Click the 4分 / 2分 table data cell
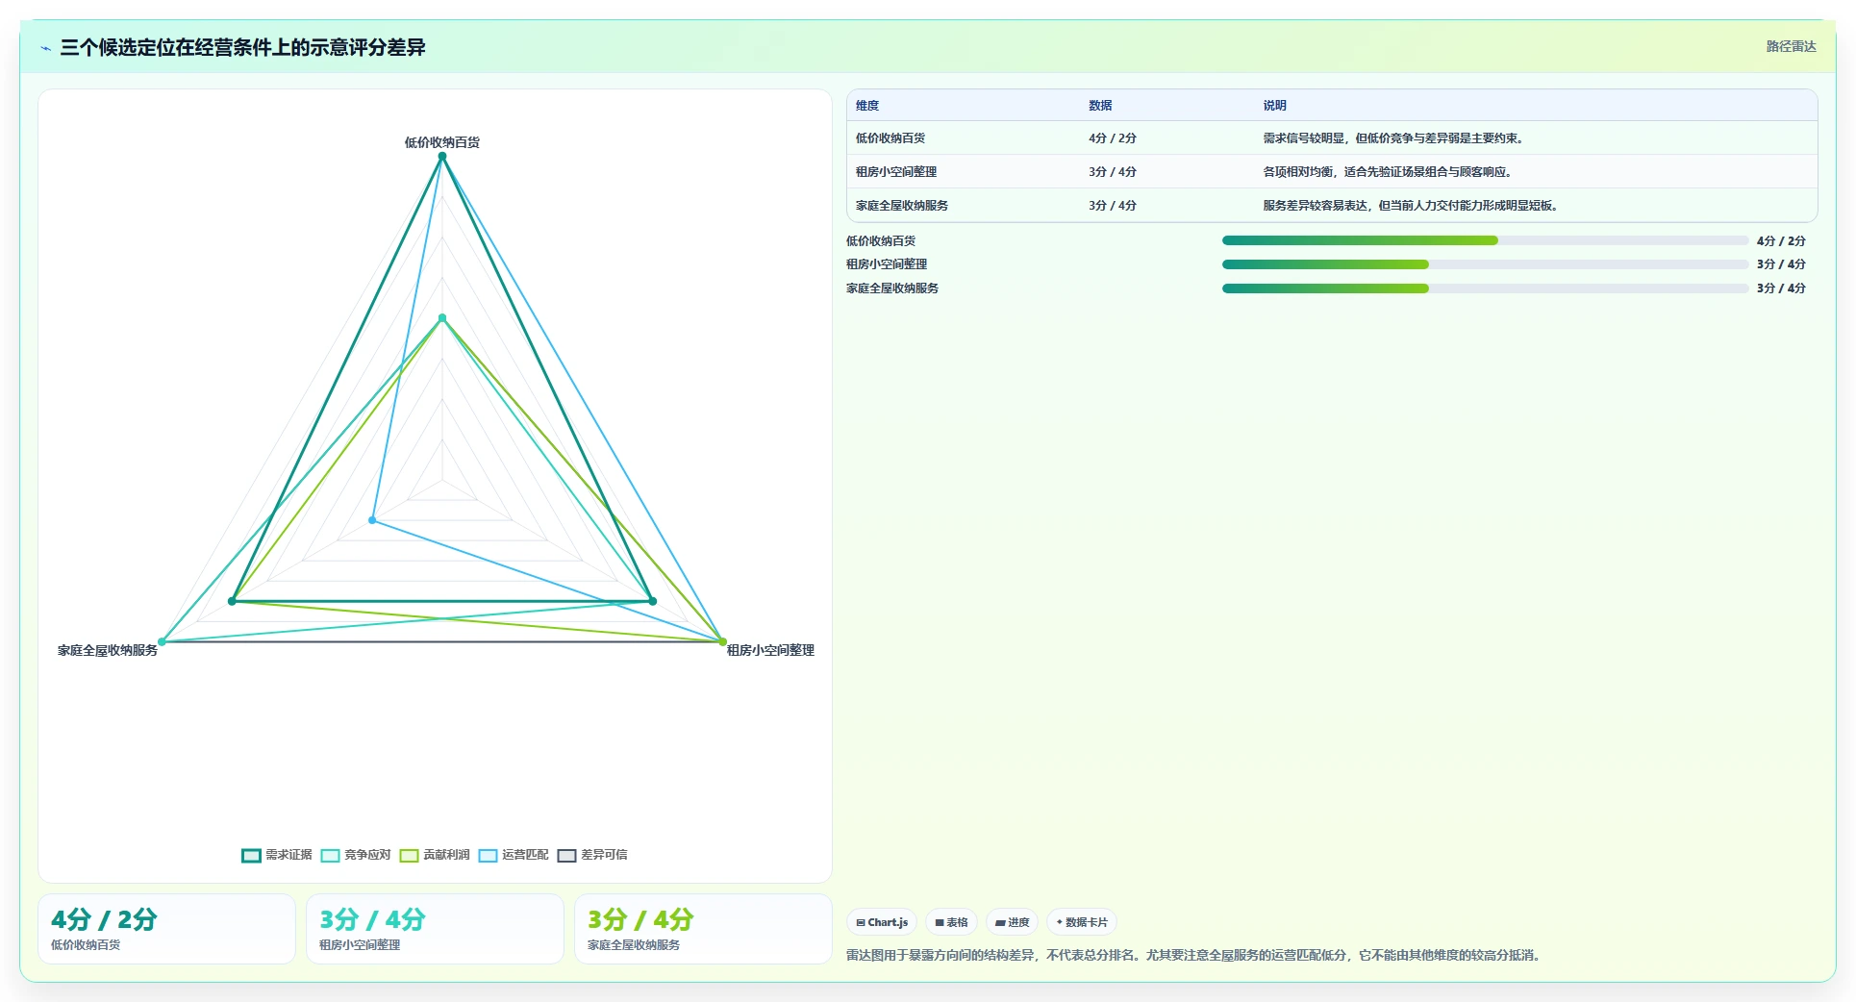 [1113, 138]
